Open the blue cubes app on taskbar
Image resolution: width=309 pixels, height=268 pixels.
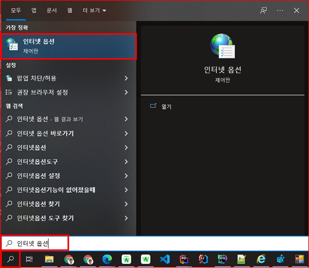280,259
